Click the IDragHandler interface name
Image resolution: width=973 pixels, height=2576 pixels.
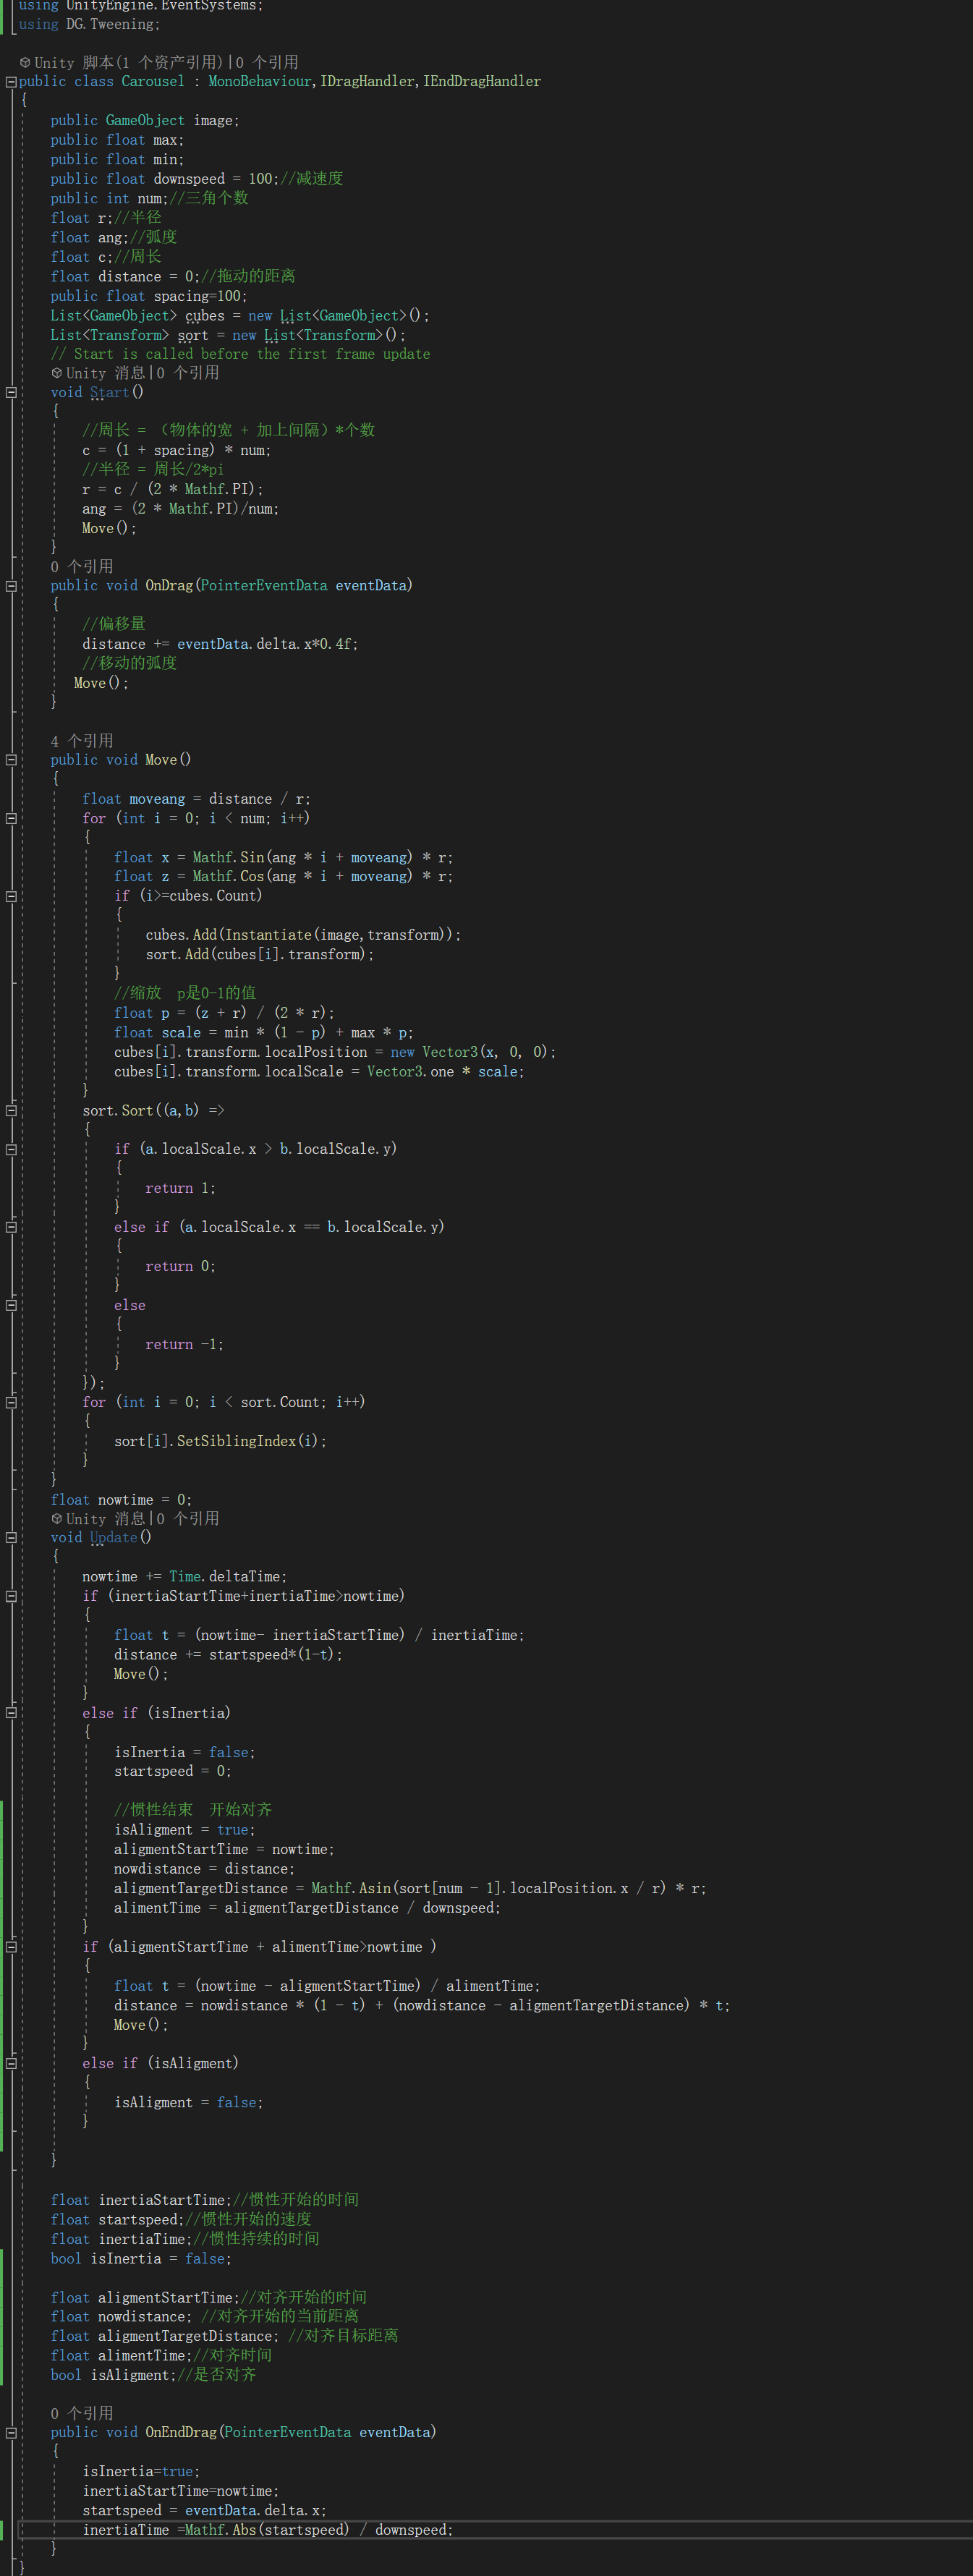tap(367, 82)
